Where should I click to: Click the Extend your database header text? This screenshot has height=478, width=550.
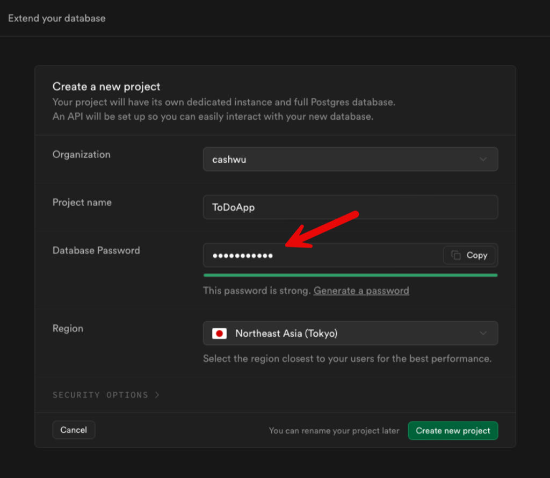57,18
